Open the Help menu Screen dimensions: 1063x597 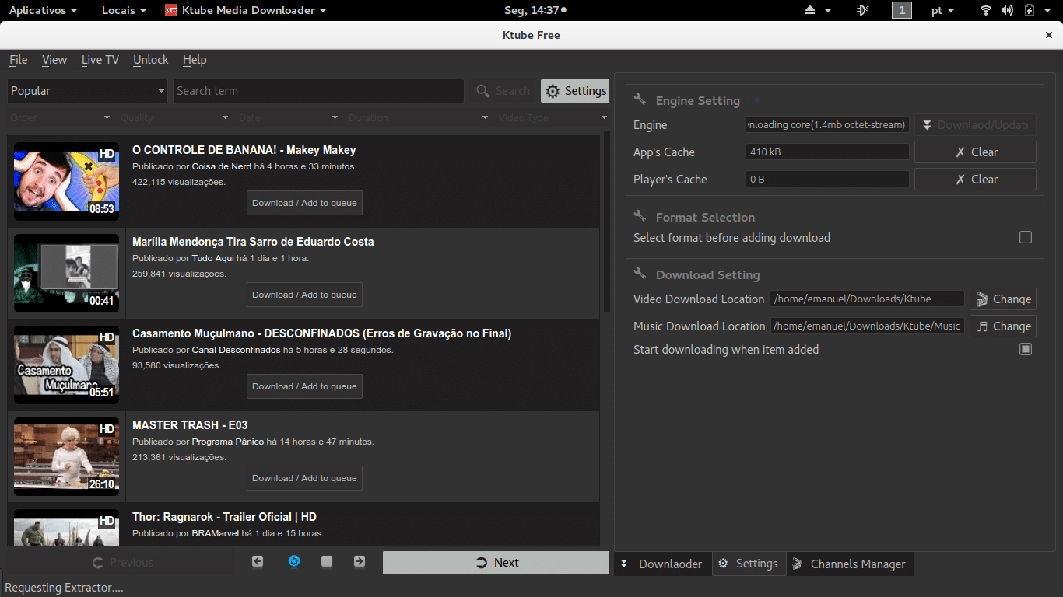coord(195,60)
